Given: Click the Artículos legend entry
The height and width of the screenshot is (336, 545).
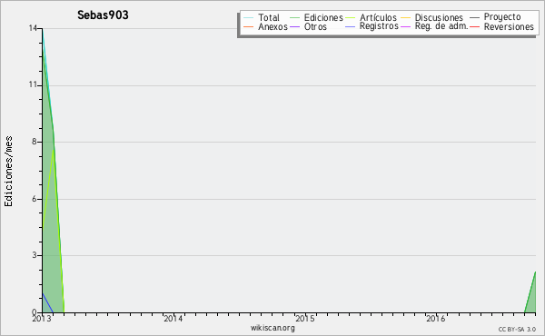Looking at the screenshot, I should click(372, 17).
